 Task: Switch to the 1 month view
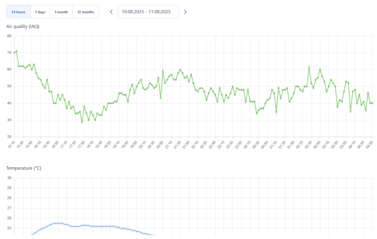pyautogui.click(x=61, y=12)
